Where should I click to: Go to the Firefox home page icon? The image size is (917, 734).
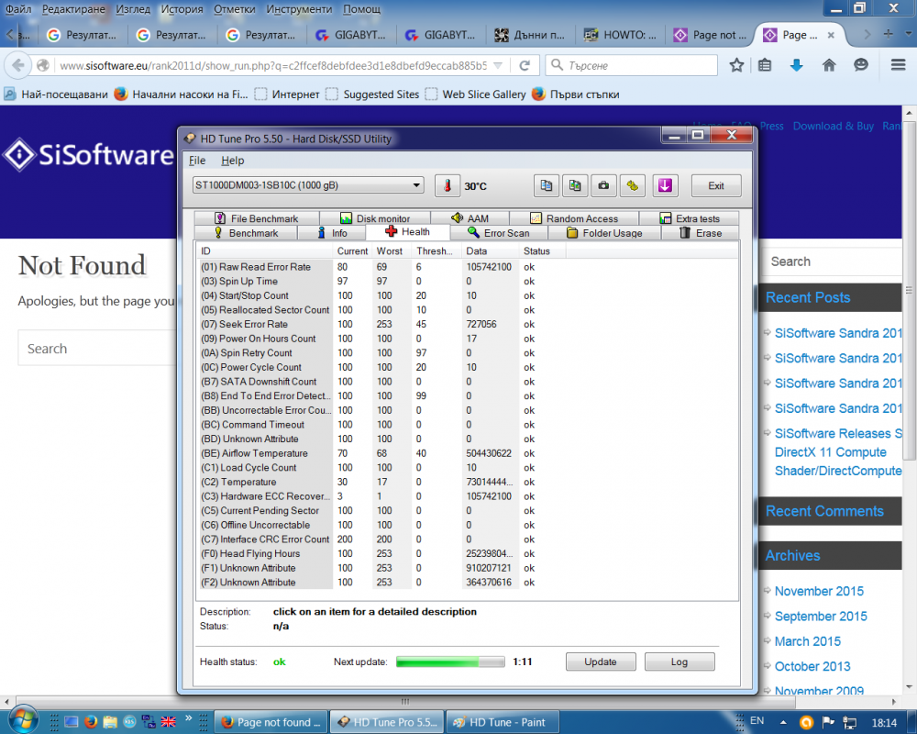[829, 65]
